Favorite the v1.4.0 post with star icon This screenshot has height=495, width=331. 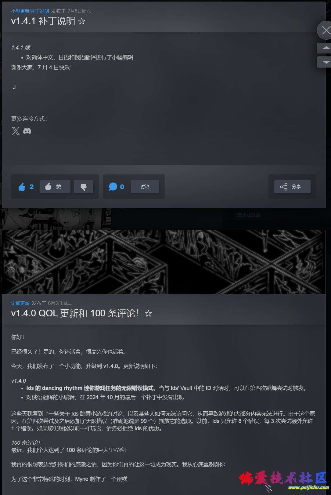click(148, 313)
